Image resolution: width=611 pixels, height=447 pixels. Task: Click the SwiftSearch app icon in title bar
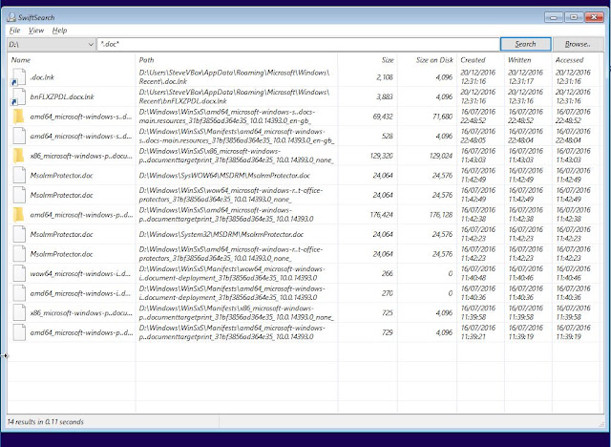point(11,17)
